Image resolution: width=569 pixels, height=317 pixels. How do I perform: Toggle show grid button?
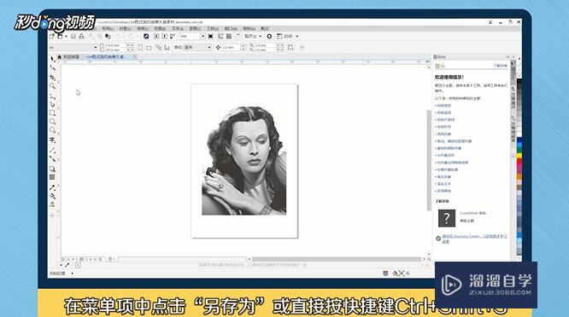pos(229,36)
